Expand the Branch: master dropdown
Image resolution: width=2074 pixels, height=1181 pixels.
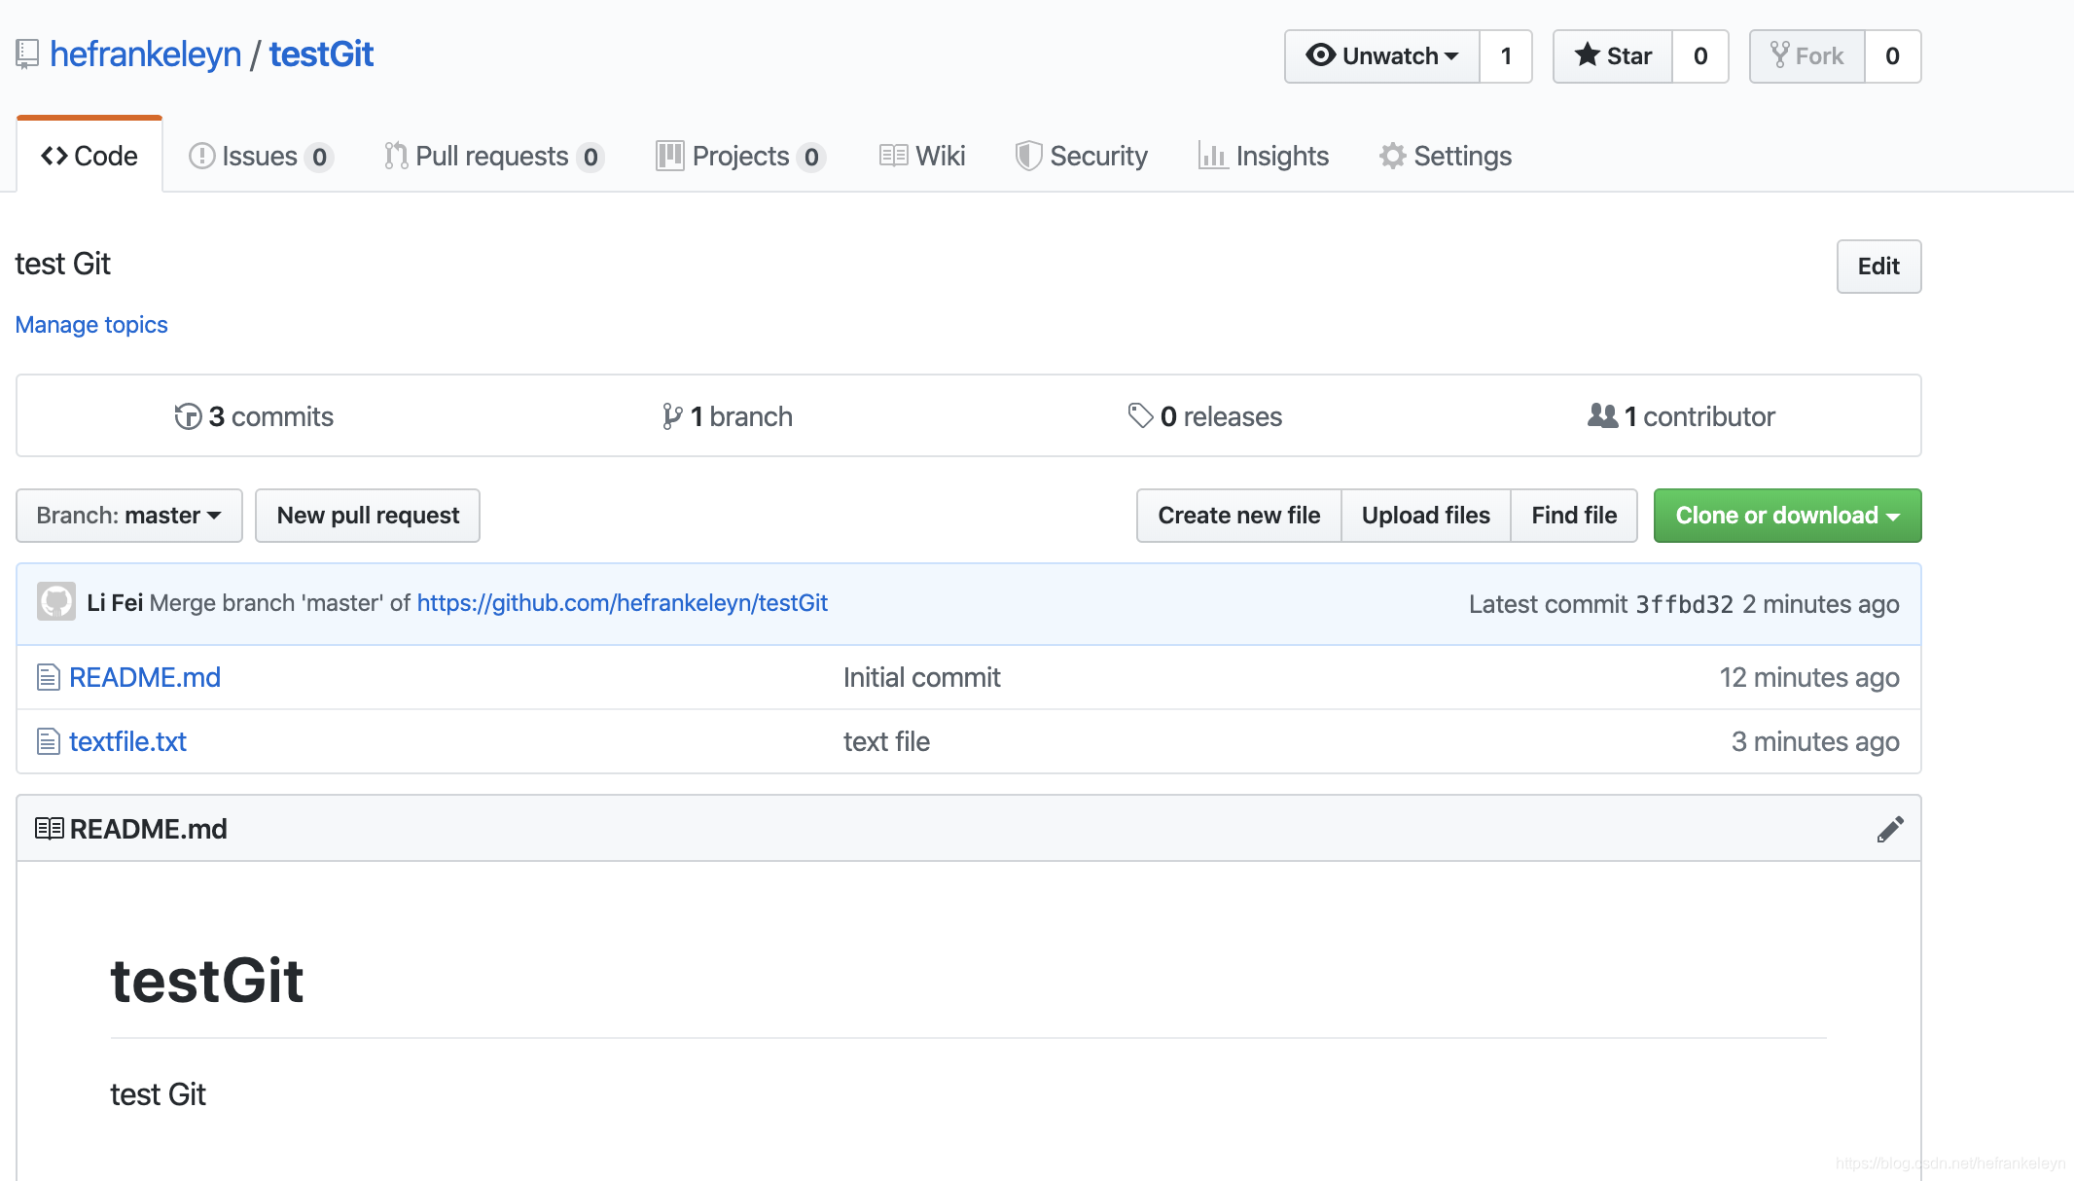coord(129,516)
